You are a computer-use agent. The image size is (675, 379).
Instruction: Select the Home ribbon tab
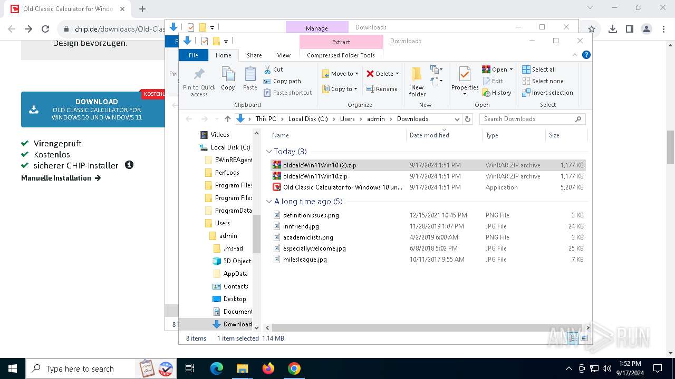tap(223, 55)
